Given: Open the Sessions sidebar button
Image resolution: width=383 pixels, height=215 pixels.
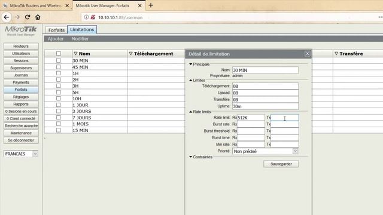Looking at the screenshot, I should [21, 60].
